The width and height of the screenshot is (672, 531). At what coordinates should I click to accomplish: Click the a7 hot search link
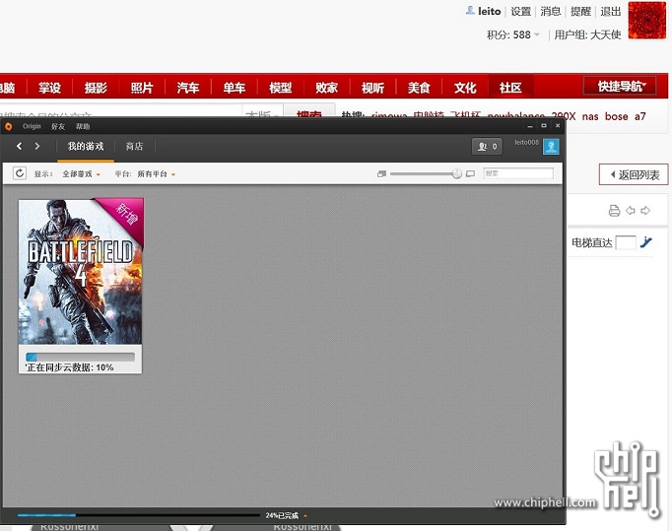[x=639, y=116]
